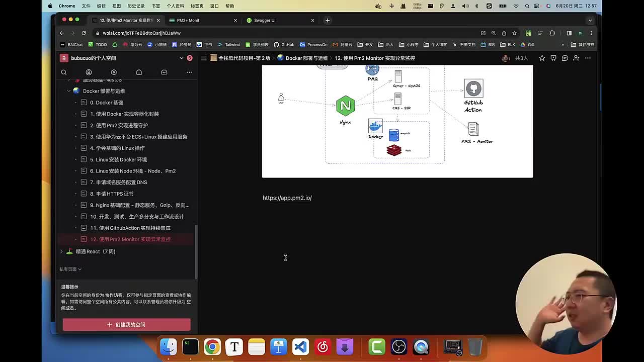The height and width of the screenshot is (362, 644).
Task: Open the account profile icon in sidebar
Action: [x=89, y=72]
